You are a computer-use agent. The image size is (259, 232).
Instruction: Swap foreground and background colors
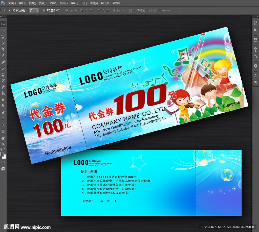pos(5,149)
